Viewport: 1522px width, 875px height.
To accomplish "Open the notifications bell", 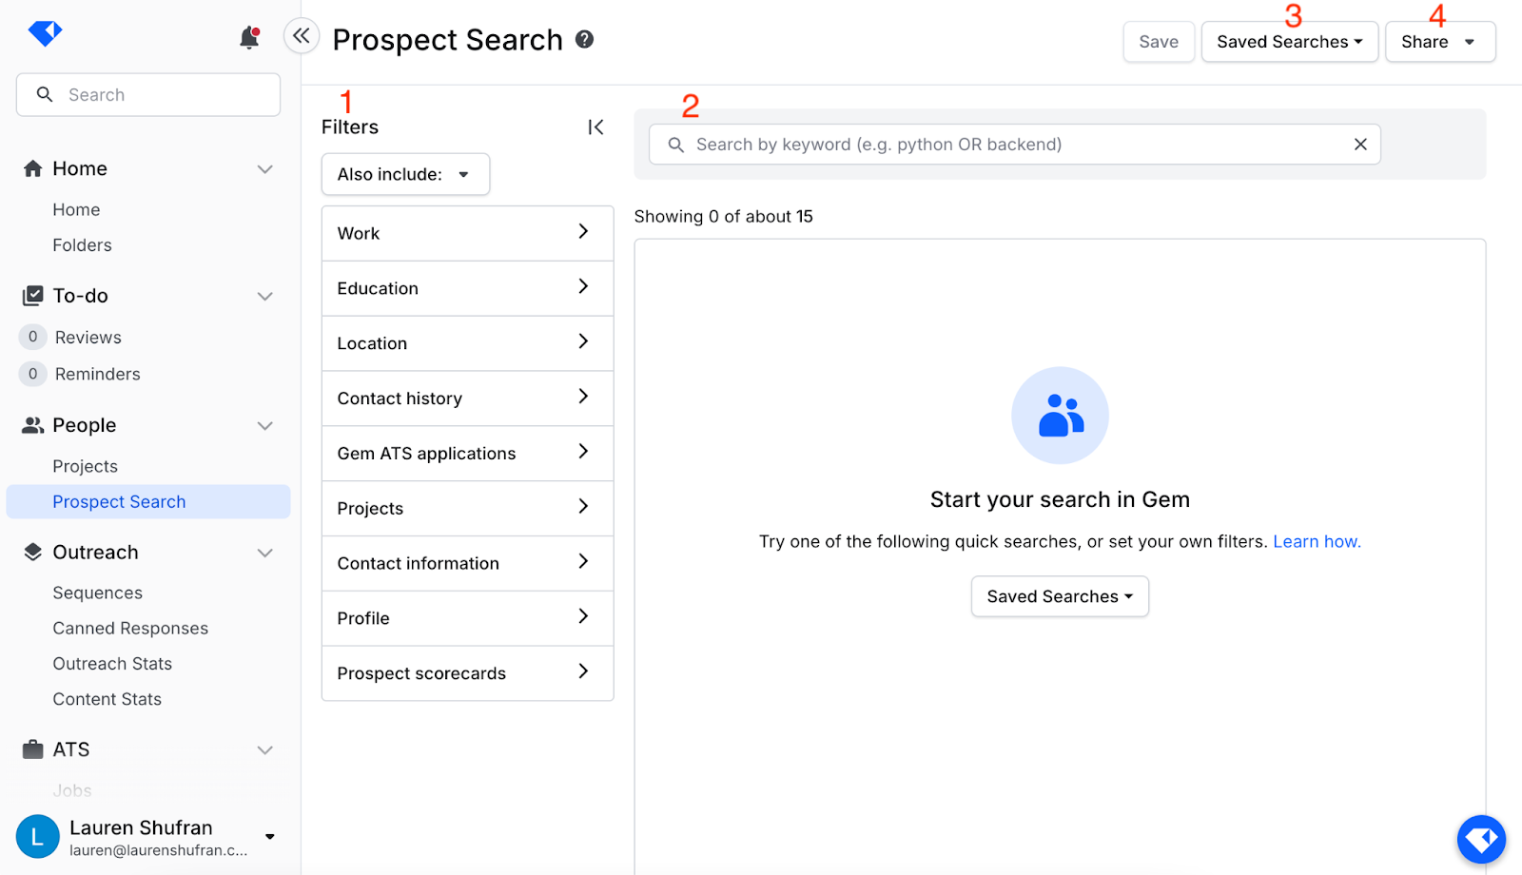I will [x=249, y=37].
